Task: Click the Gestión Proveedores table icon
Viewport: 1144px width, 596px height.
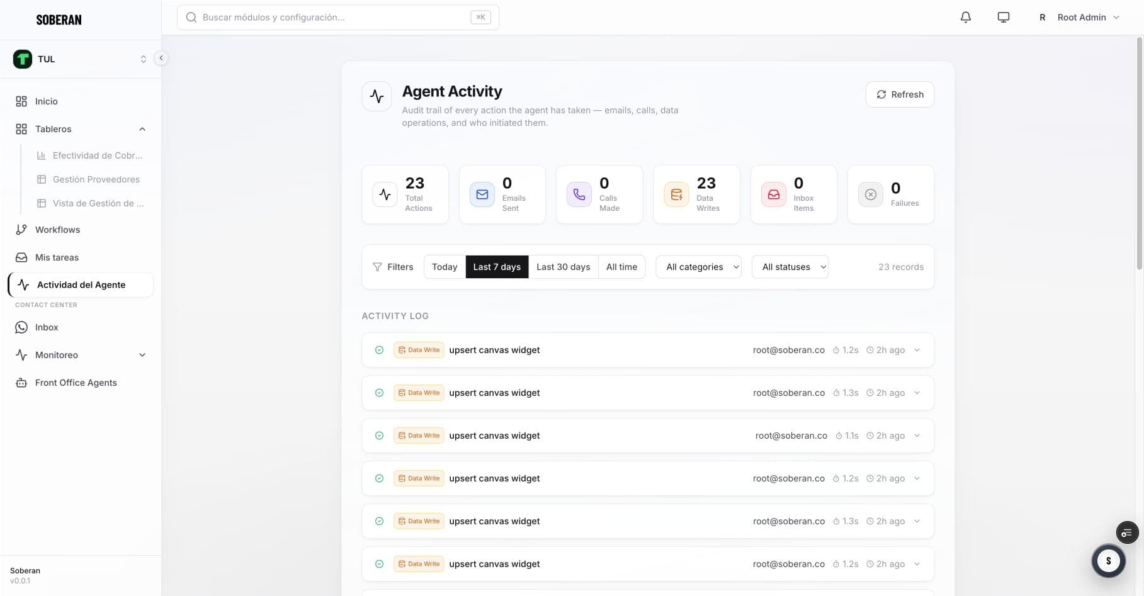Action: tap(42, 179)
